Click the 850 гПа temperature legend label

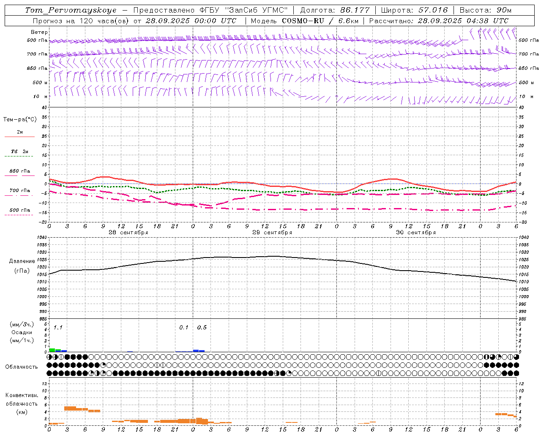(x=20, y=171)
